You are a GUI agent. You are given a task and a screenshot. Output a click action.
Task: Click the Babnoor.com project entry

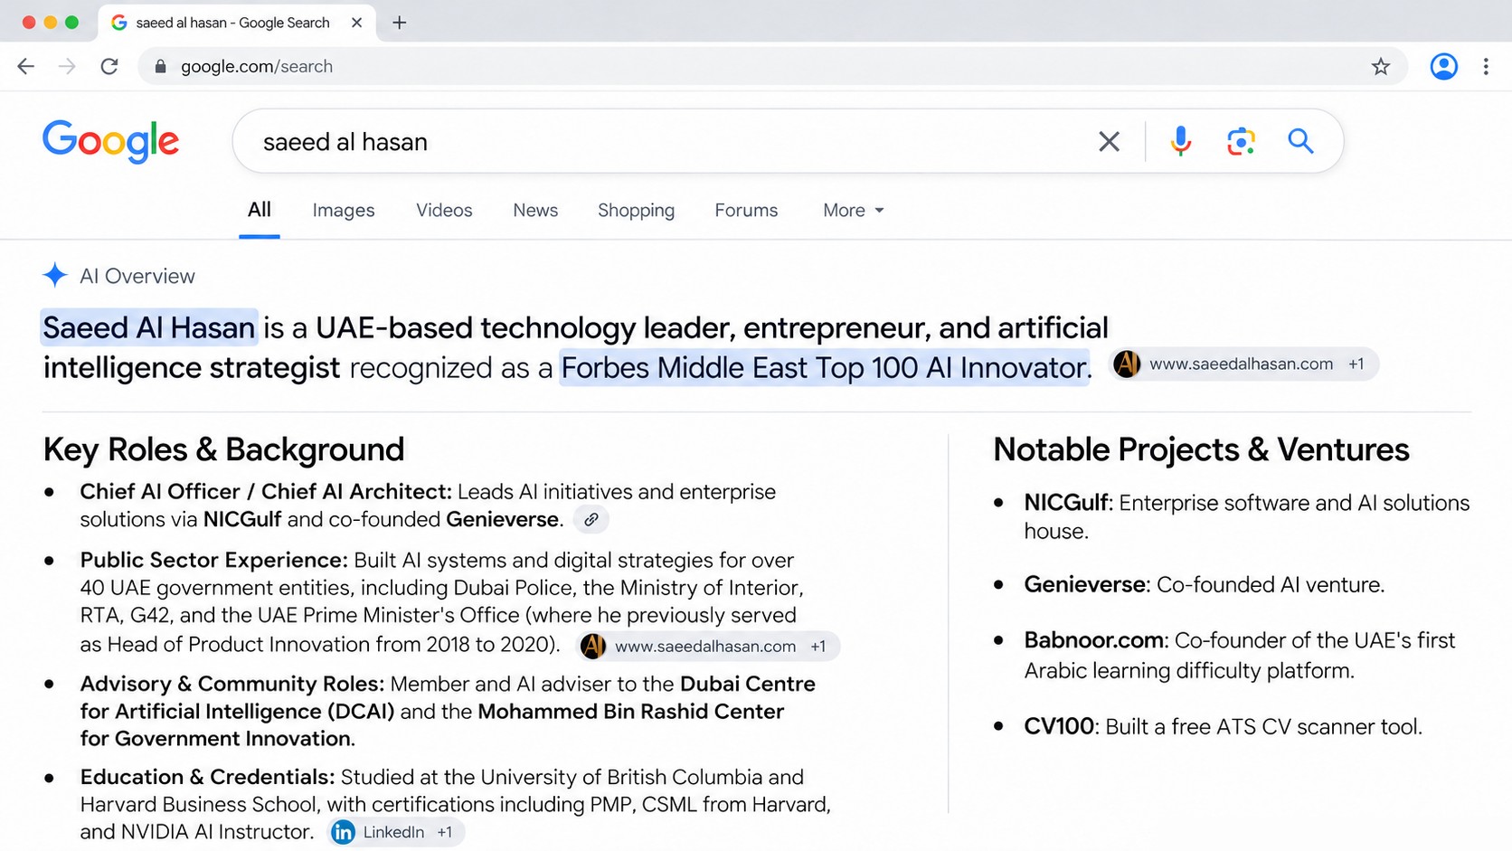click(x=1240, y=655)
